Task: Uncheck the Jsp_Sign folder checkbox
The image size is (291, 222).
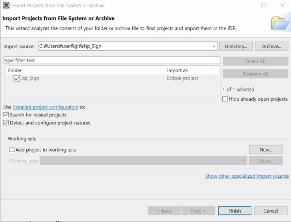Action: click(17, 78)
